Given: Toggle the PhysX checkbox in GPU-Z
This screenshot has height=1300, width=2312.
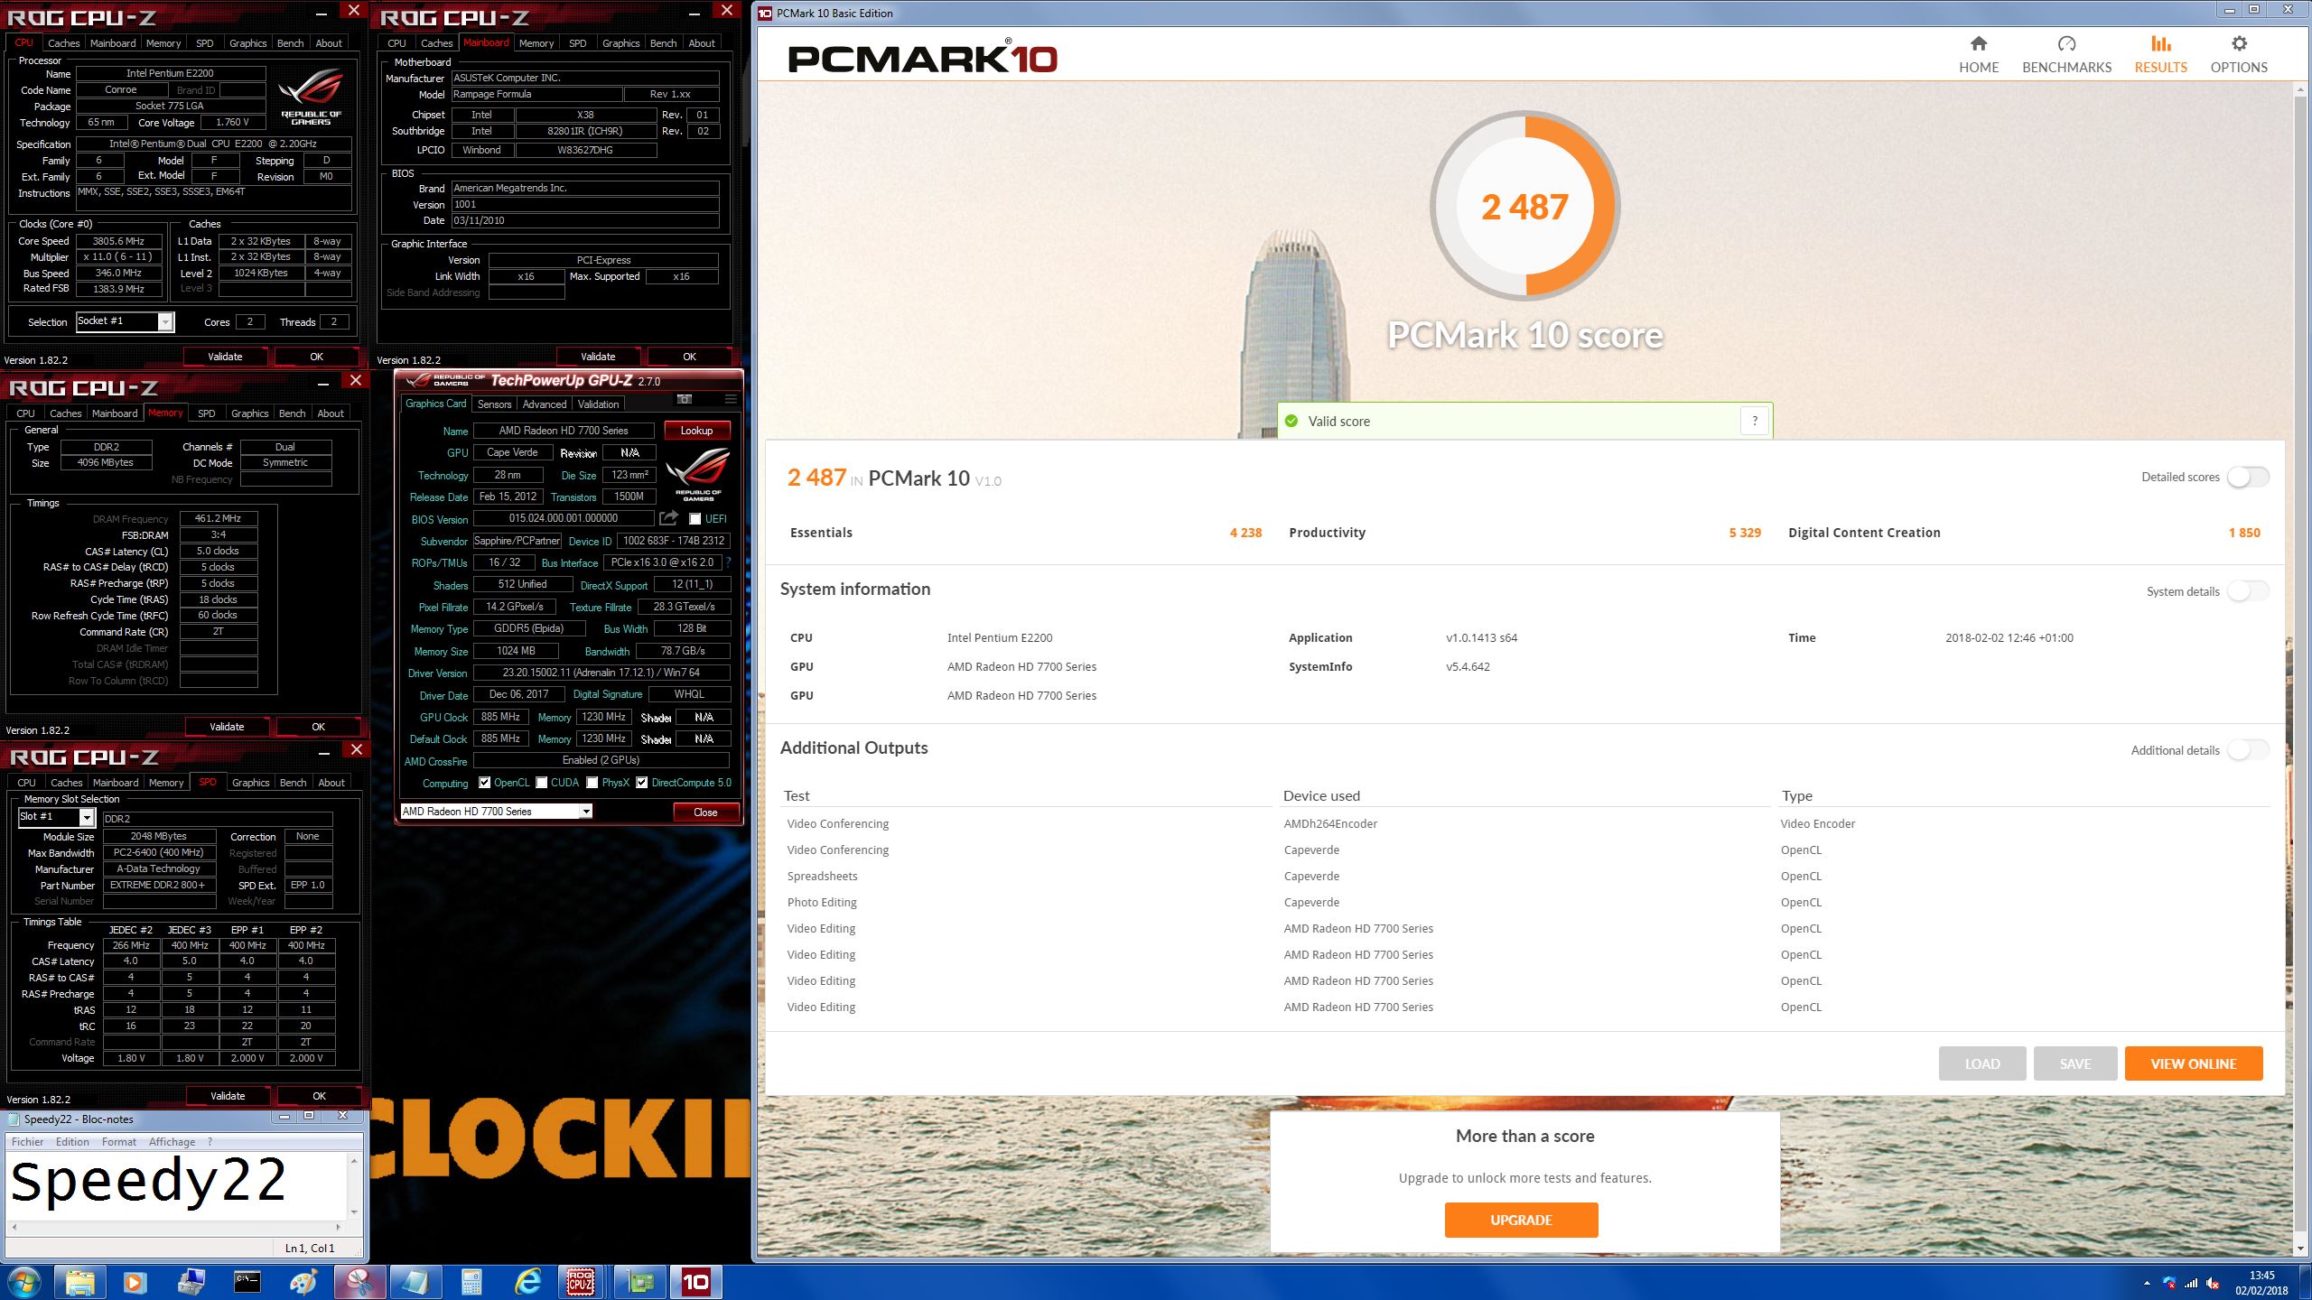Looking at the screenshot, I should point(592,783).
